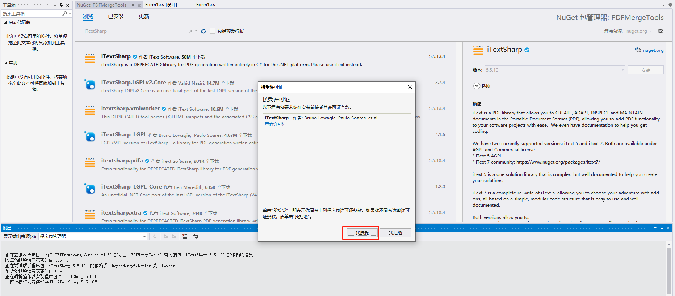Click the install button next to the version box
This screenshot has width=675, height=296.
pyautogui.click(x=646, y=70)
